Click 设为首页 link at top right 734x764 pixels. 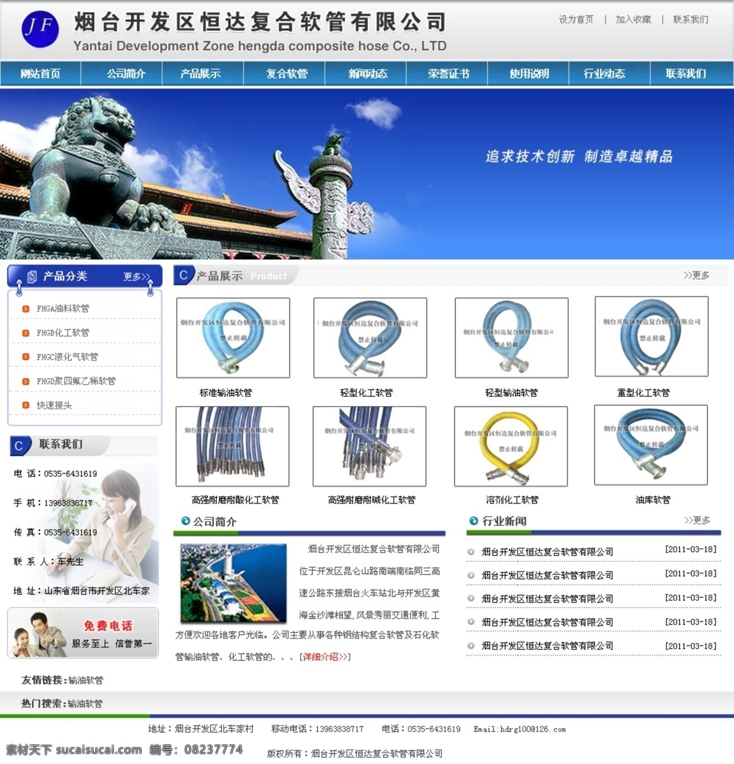(x=576, y=20)
